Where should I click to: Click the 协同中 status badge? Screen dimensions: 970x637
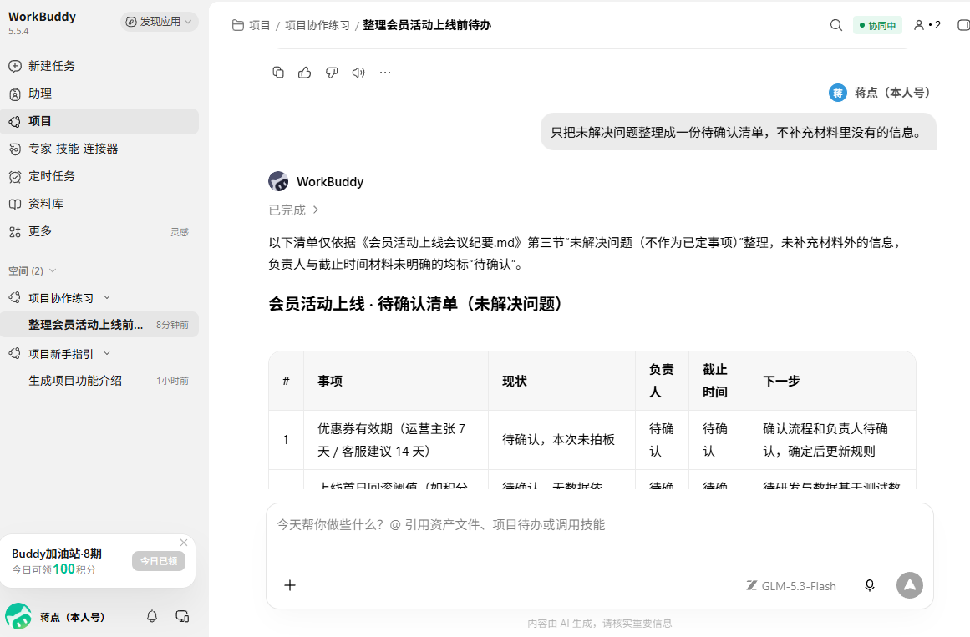click(877, 25)
